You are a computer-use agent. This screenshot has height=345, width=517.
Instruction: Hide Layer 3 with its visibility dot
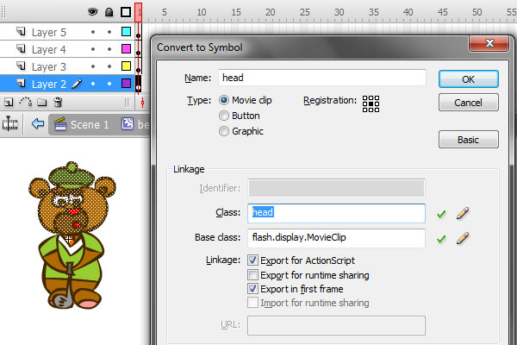point(93,66)
